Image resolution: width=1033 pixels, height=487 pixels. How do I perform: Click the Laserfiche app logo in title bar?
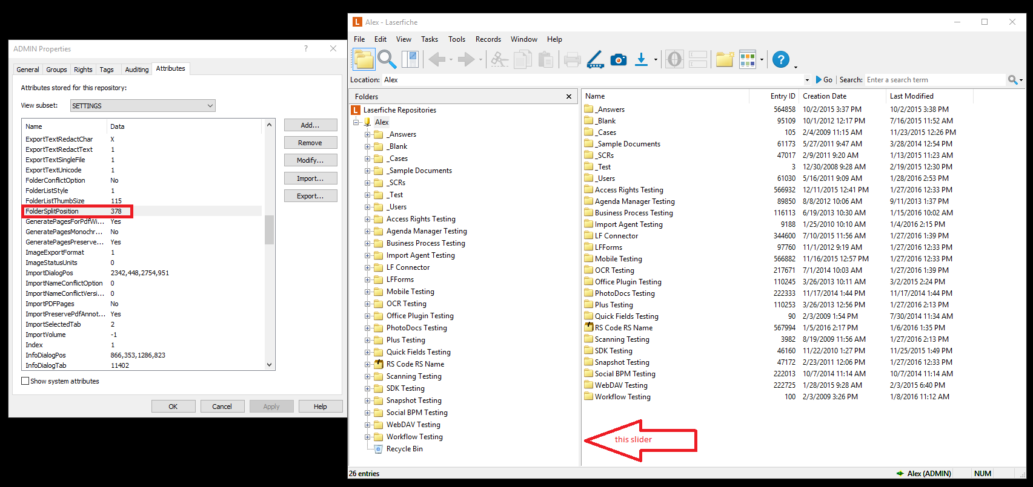pos(357,22)
